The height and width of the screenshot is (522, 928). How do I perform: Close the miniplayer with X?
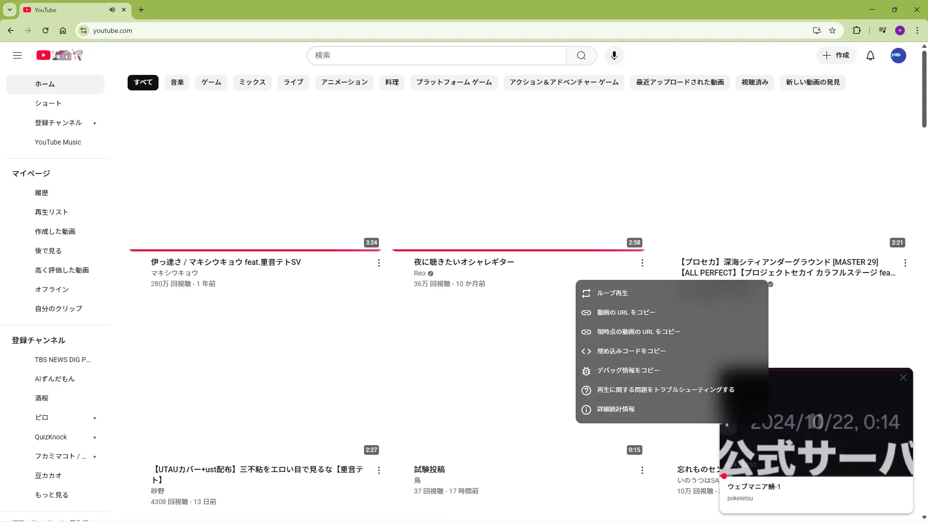coord(903,377)
